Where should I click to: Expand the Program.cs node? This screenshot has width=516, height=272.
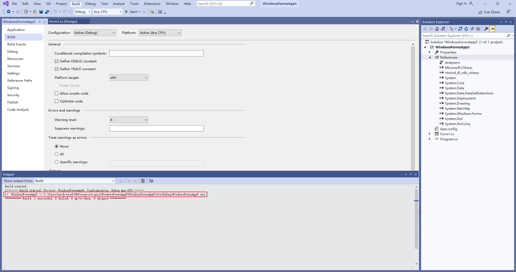429,139
